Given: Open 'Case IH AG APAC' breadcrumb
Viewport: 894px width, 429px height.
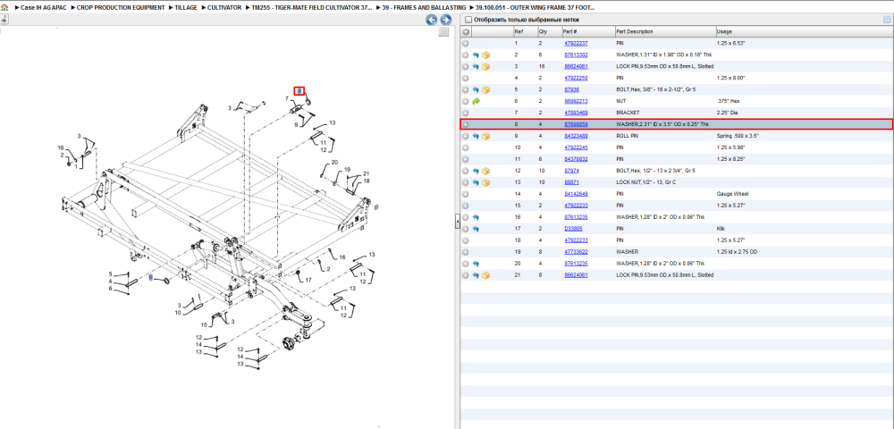Looking at the screenshot, I should coord(43,8).
